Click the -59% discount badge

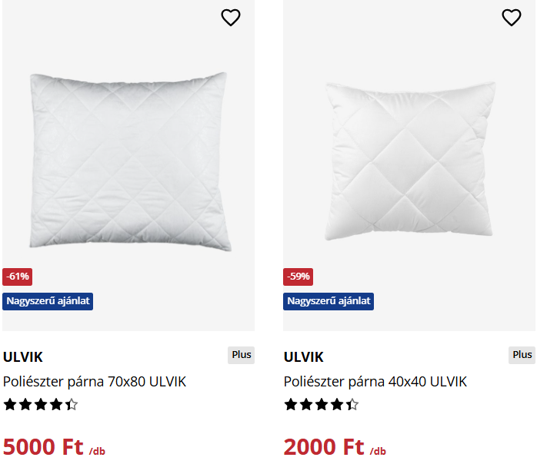(298, 277)
